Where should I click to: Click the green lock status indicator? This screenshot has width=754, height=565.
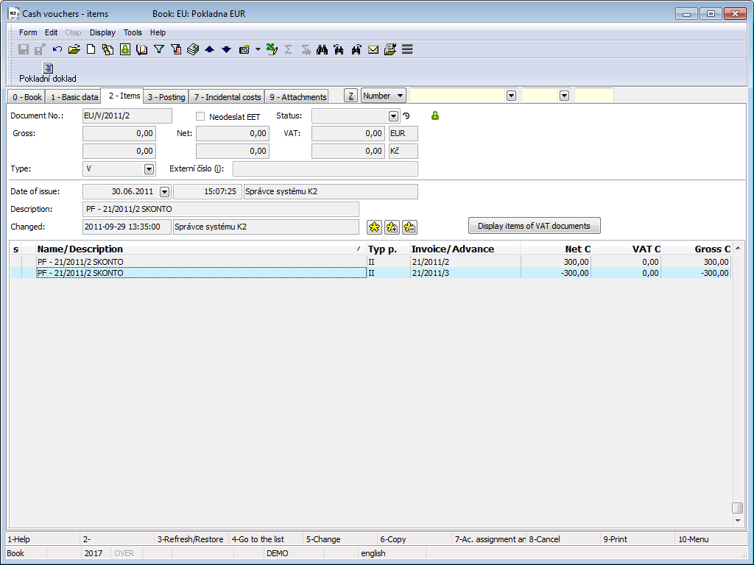click(435, 116)
